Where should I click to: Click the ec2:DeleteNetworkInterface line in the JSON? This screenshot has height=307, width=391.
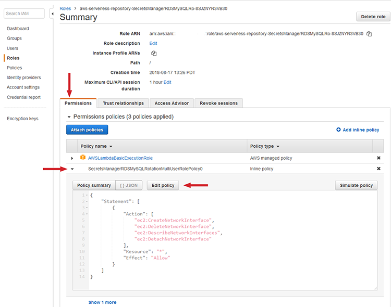(x=174, y=226)
